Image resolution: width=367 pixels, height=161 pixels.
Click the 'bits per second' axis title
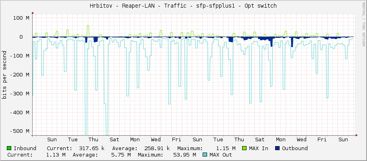[x=4, y=75]
